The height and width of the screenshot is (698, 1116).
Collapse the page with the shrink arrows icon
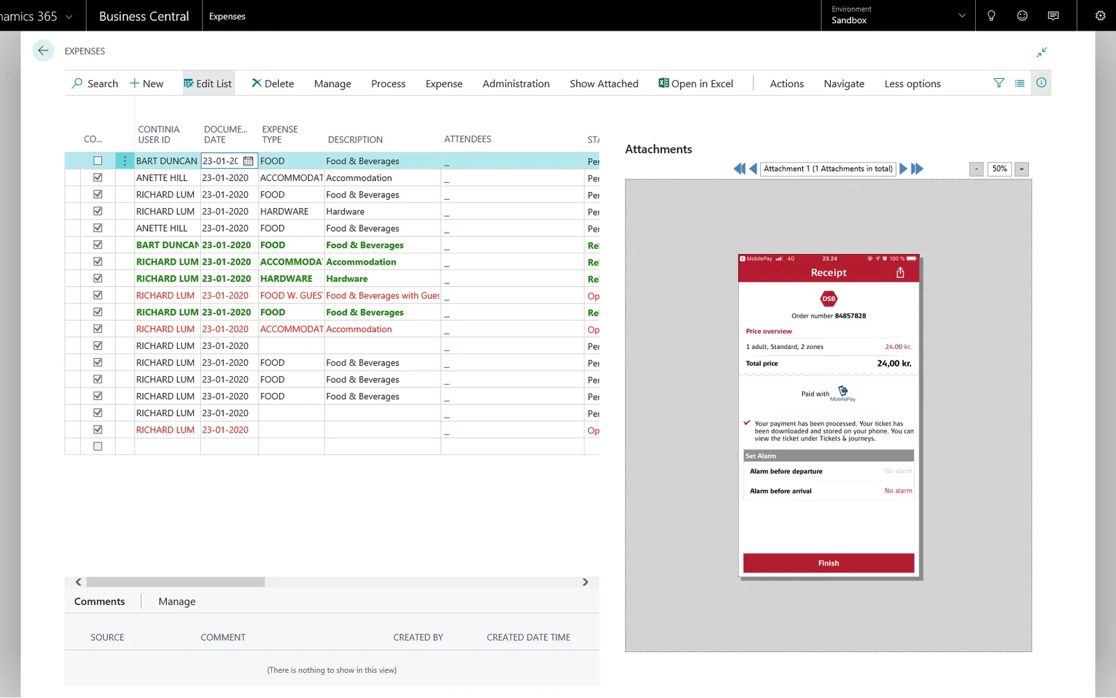[x=1041, y=52]
